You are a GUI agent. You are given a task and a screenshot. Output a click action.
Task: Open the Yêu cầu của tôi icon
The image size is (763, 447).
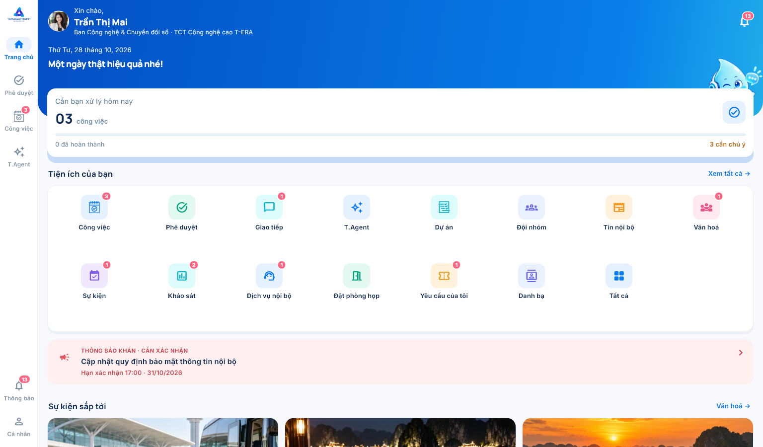coord(444,276)
